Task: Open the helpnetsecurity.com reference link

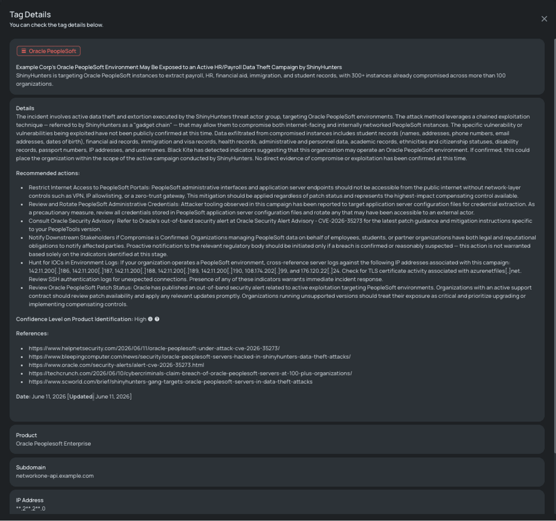Action: (154, 348)
